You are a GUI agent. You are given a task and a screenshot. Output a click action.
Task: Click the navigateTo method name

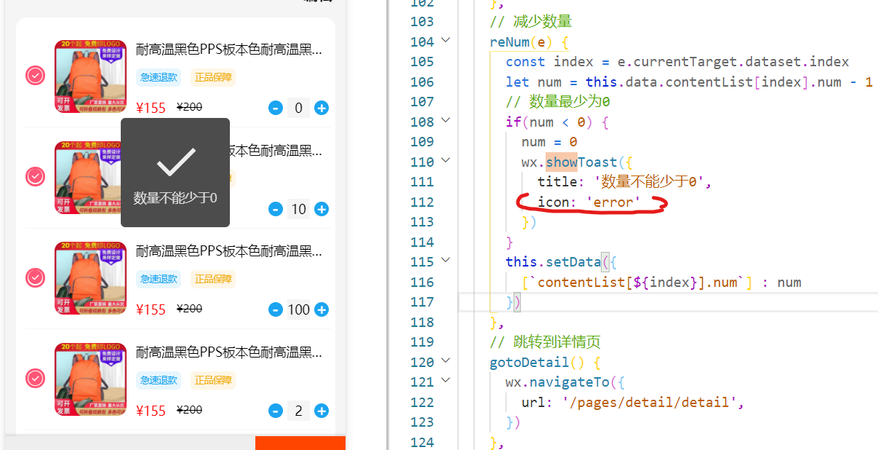click(570, 382)
